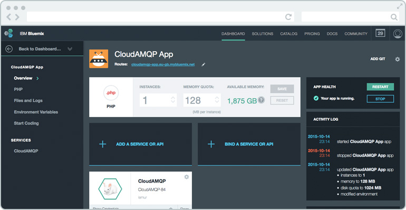This screenshot has height=210, width=406.
Task: Click the CloudAMQP service card title
Action: [x=152, y=181]
